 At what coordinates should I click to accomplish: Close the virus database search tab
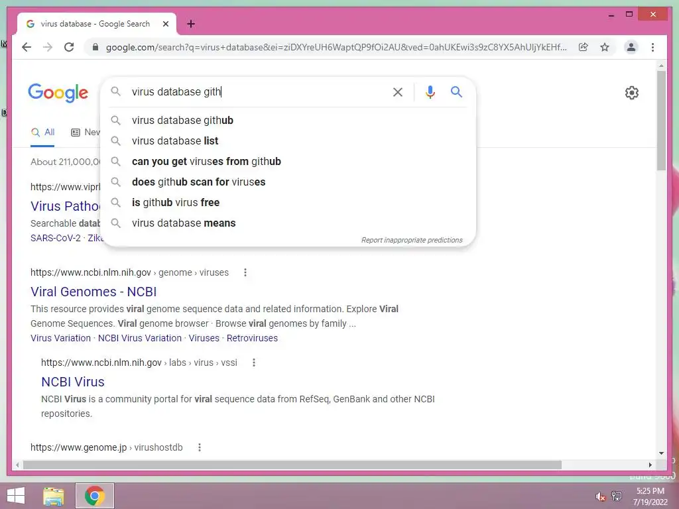[x=165, y=24]
